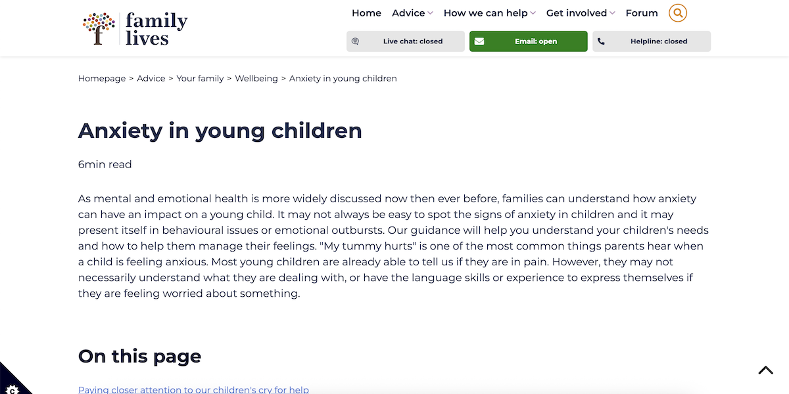Viewport: 789px width, 394px height.
Task: Click the speech bubble icon on Live chat
Action: point(356,41)
